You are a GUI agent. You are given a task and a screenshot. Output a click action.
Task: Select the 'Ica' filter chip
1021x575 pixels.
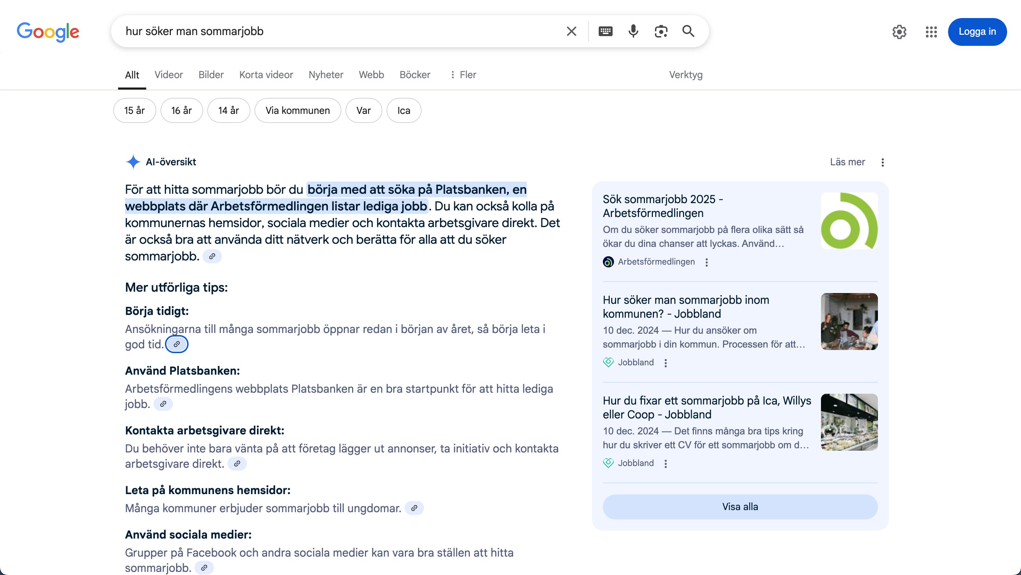404,110
